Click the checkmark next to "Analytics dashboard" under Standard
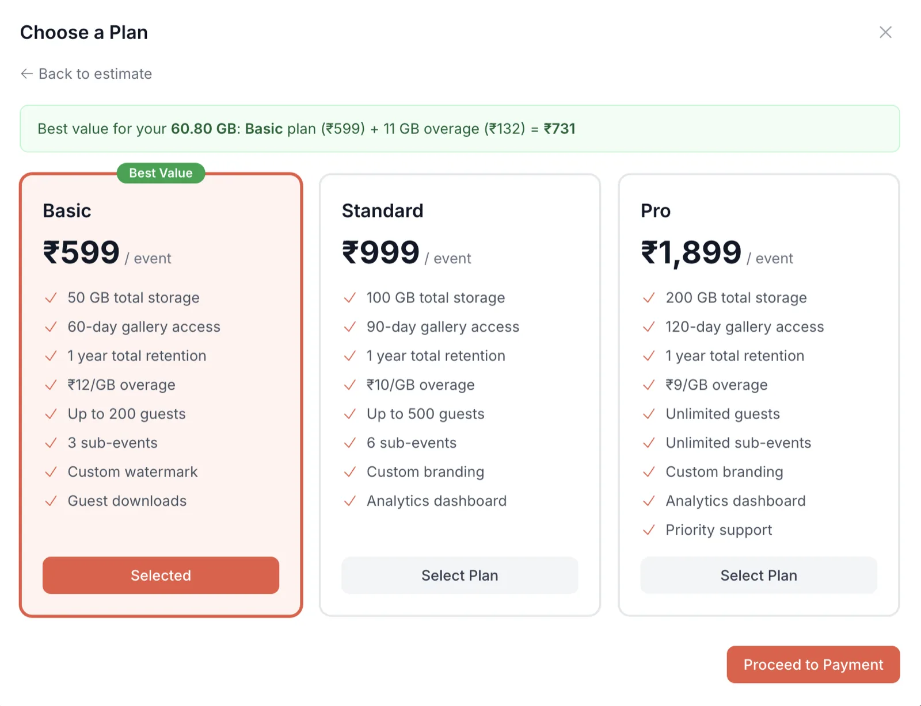 (349, 501)
